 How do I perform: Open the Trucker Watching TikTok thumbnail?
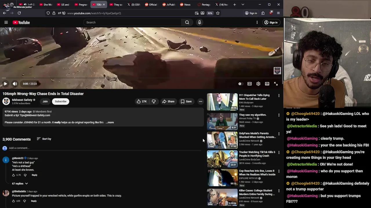pos(222,159)
